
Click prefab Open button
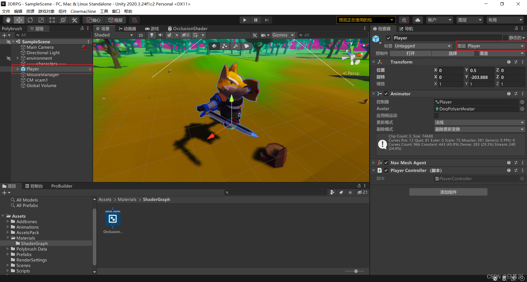click(x=411, y=53)
